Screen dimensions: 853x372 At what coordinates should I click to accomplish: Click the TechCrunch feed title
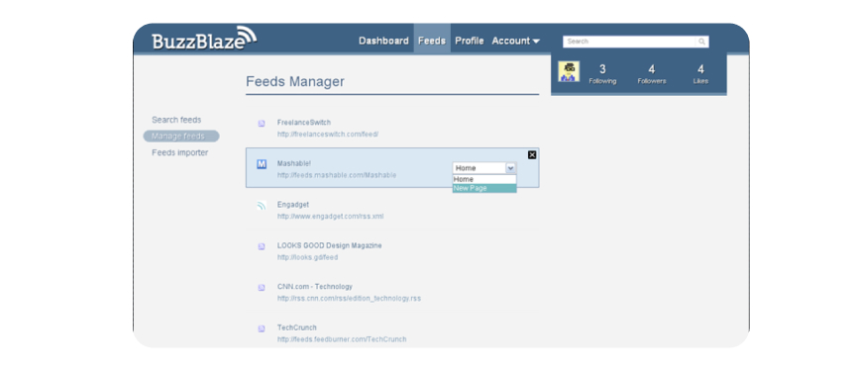pos(296,327)
